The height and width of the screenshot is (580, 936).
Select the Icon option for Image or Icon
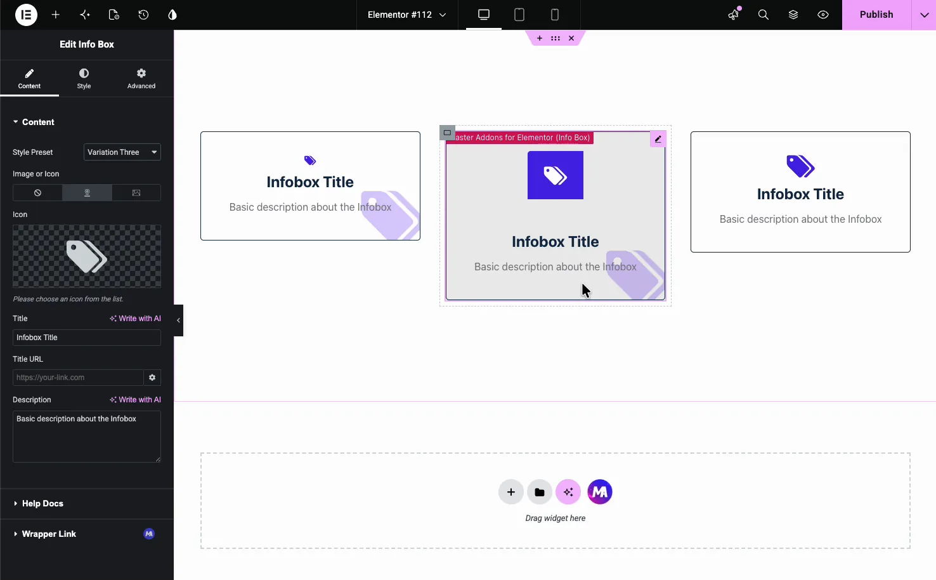[x=87, y=193]
